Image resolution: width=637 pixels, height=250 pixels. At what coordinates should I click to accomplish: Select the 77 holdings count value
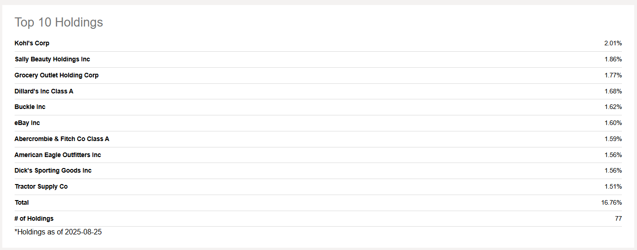click(618, 218)
